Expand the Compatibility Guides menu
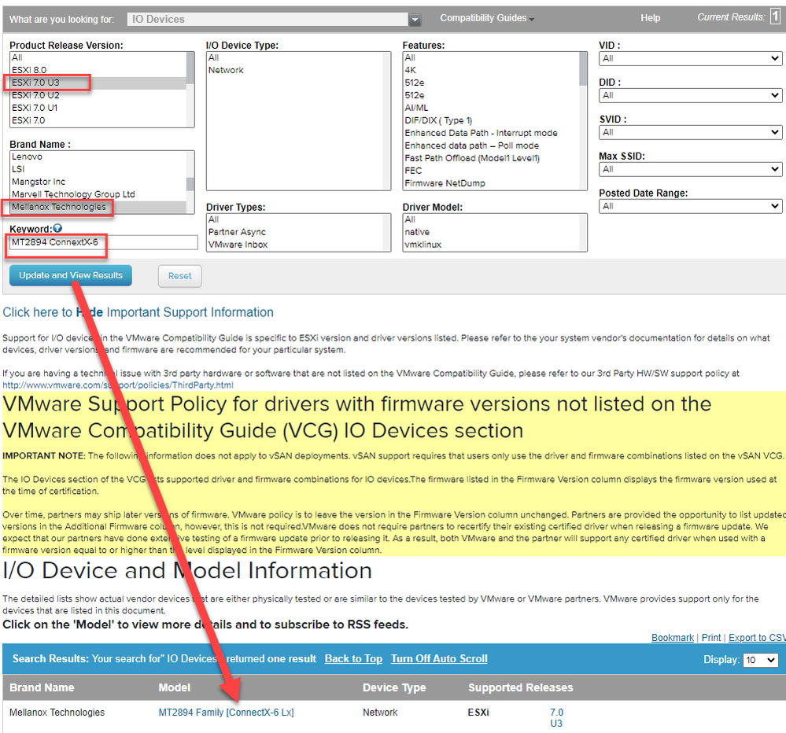The height and width of the screenshot is (733, 786). 487,18
